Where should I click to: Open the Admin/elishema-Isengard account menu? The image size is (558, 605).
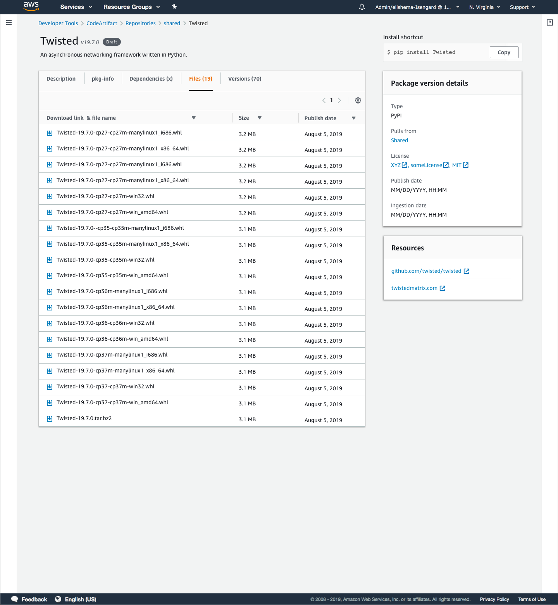[x=417, y=7]
